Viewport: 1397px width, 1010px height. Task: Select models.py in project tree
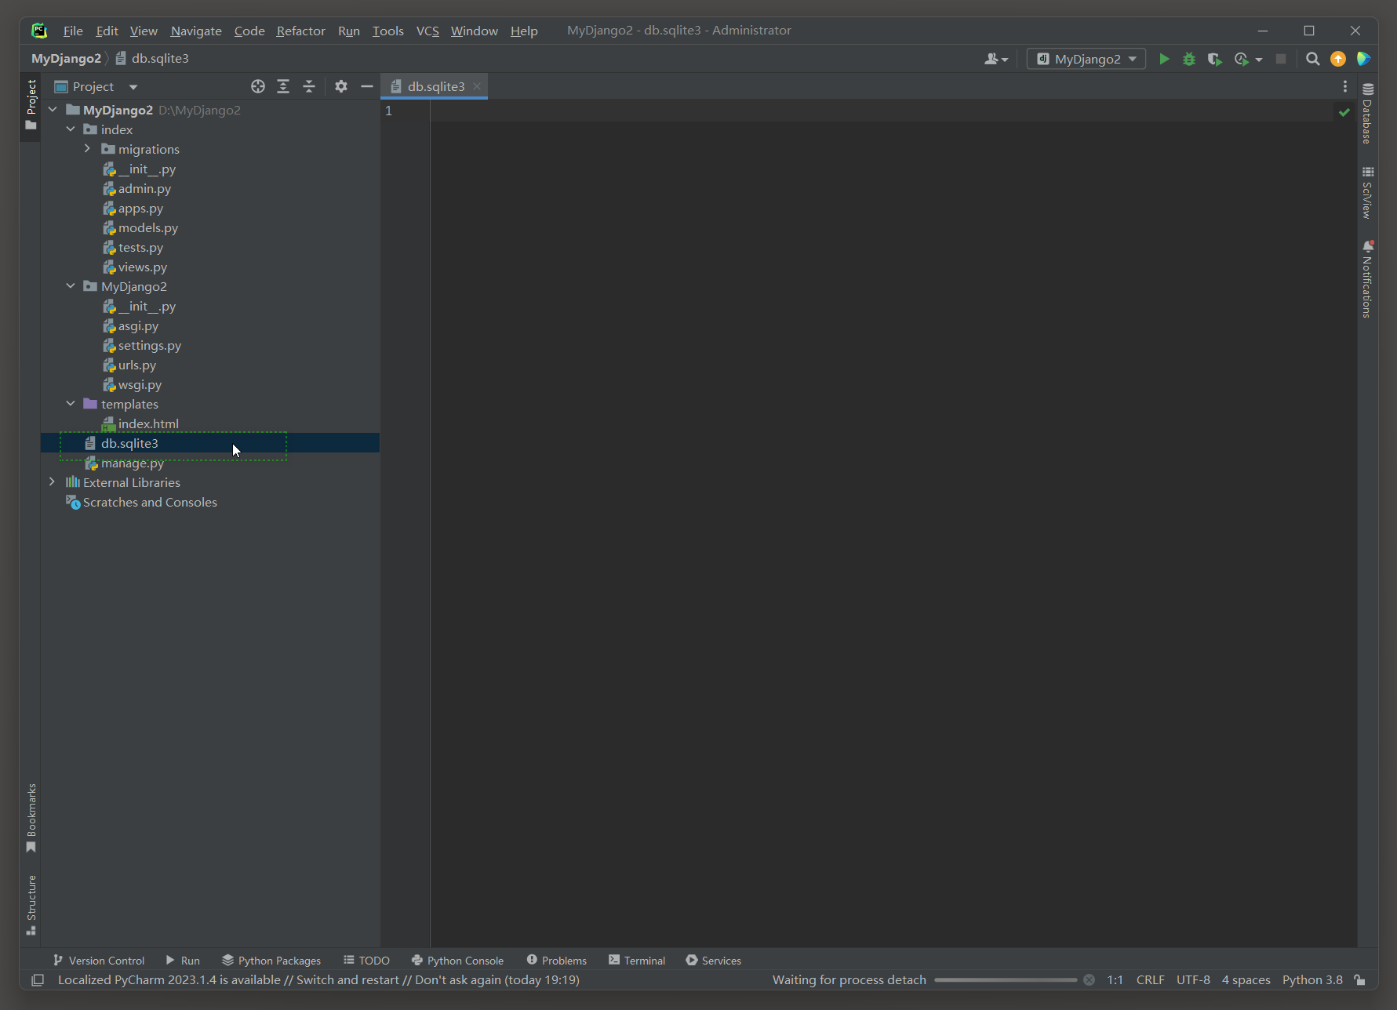pos(148,227)
